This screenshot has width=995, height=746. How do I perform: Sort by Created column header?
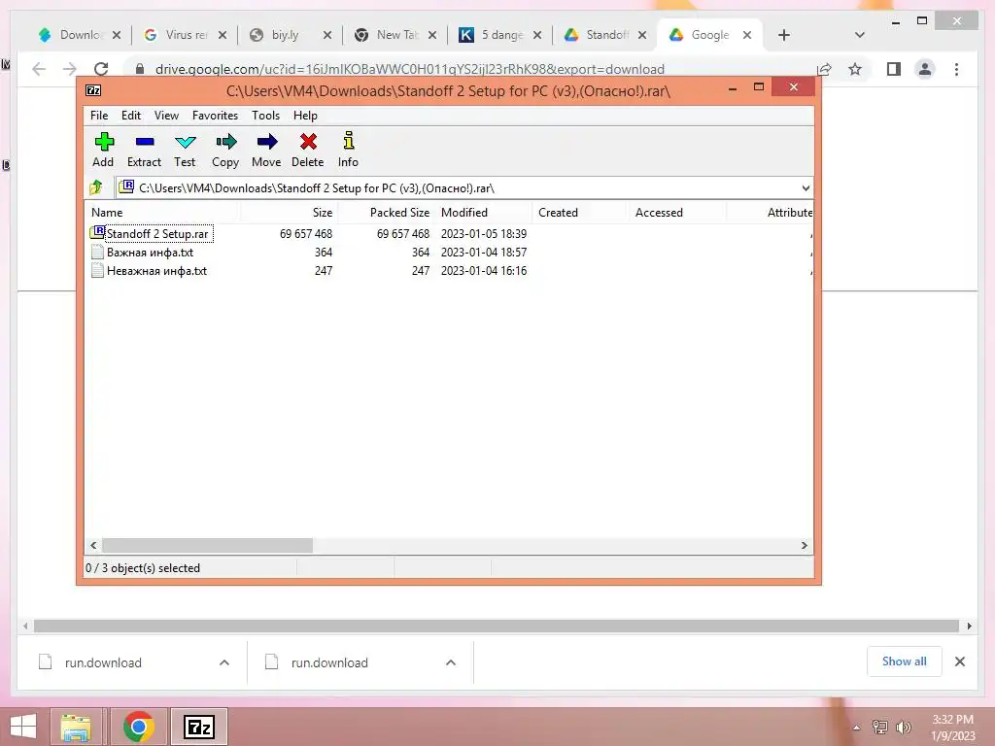(580, 213)
